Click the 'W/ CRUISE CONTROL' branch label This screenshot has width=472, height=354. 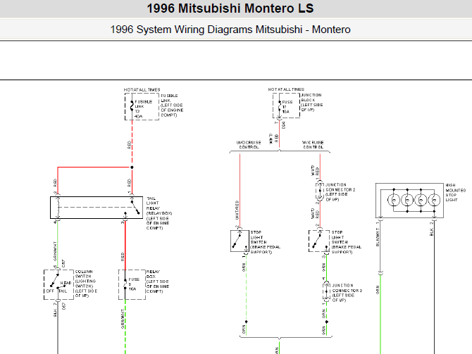tap(313, 145)
